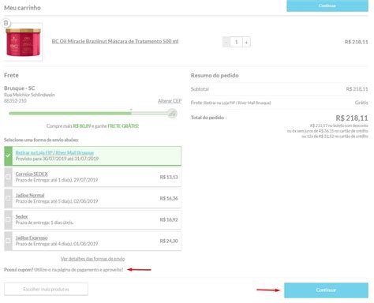374x303 pixels.
Task: Select Correios SEDEX shipping option checkbox
Action: coord(8,177)
